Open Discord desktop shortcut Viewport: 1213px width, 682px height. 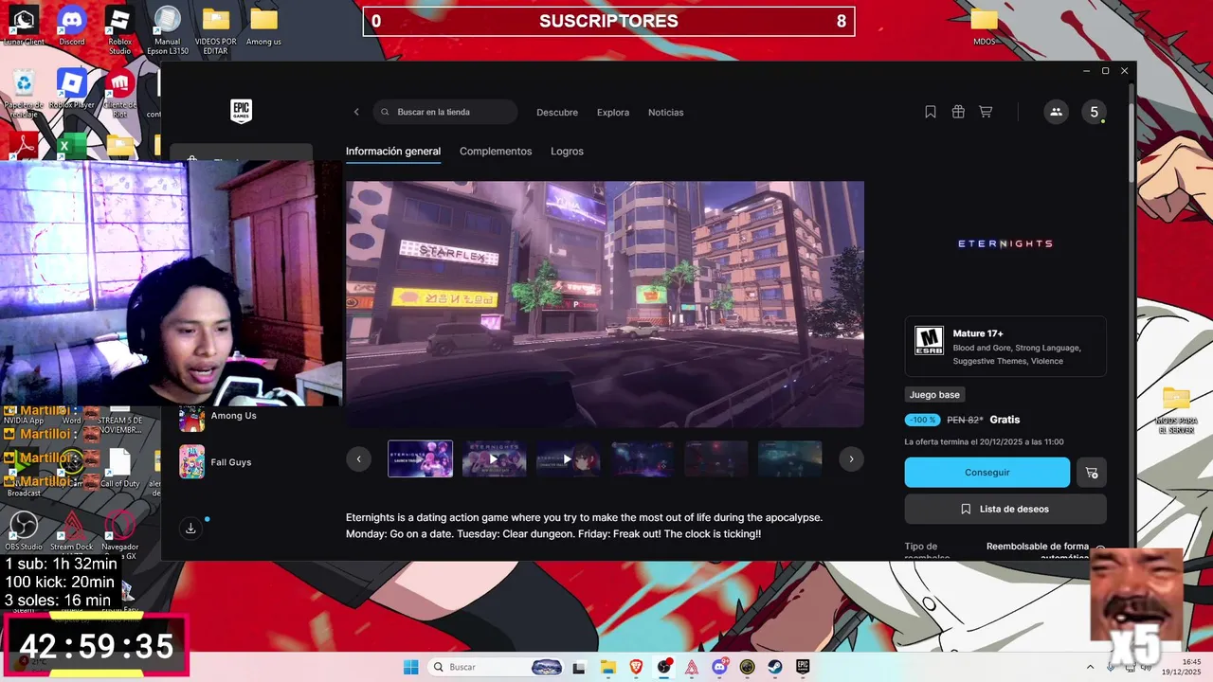[72, 26]
